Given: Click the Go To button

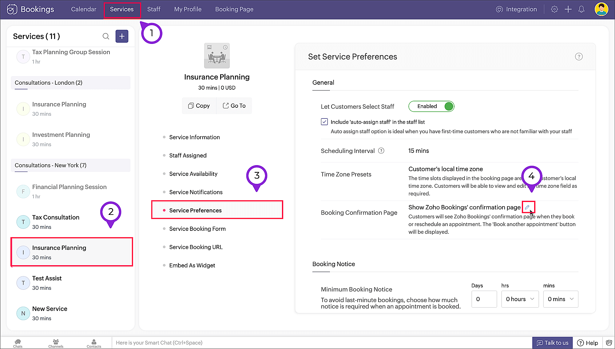Looking at the screenshot, I should (234, 106).
